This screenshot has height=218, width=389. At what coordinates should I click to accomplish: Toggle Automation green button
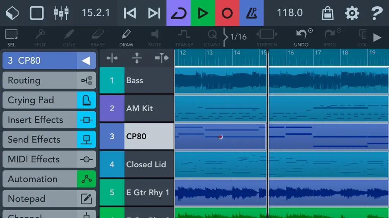[x=86, y=179]
